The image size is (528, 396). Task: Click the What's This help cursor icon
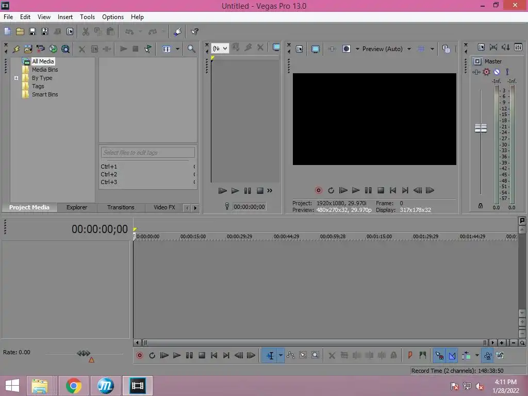tap(194, 31)
